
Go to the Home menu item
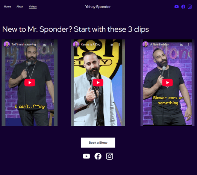(x=8, y=6)
